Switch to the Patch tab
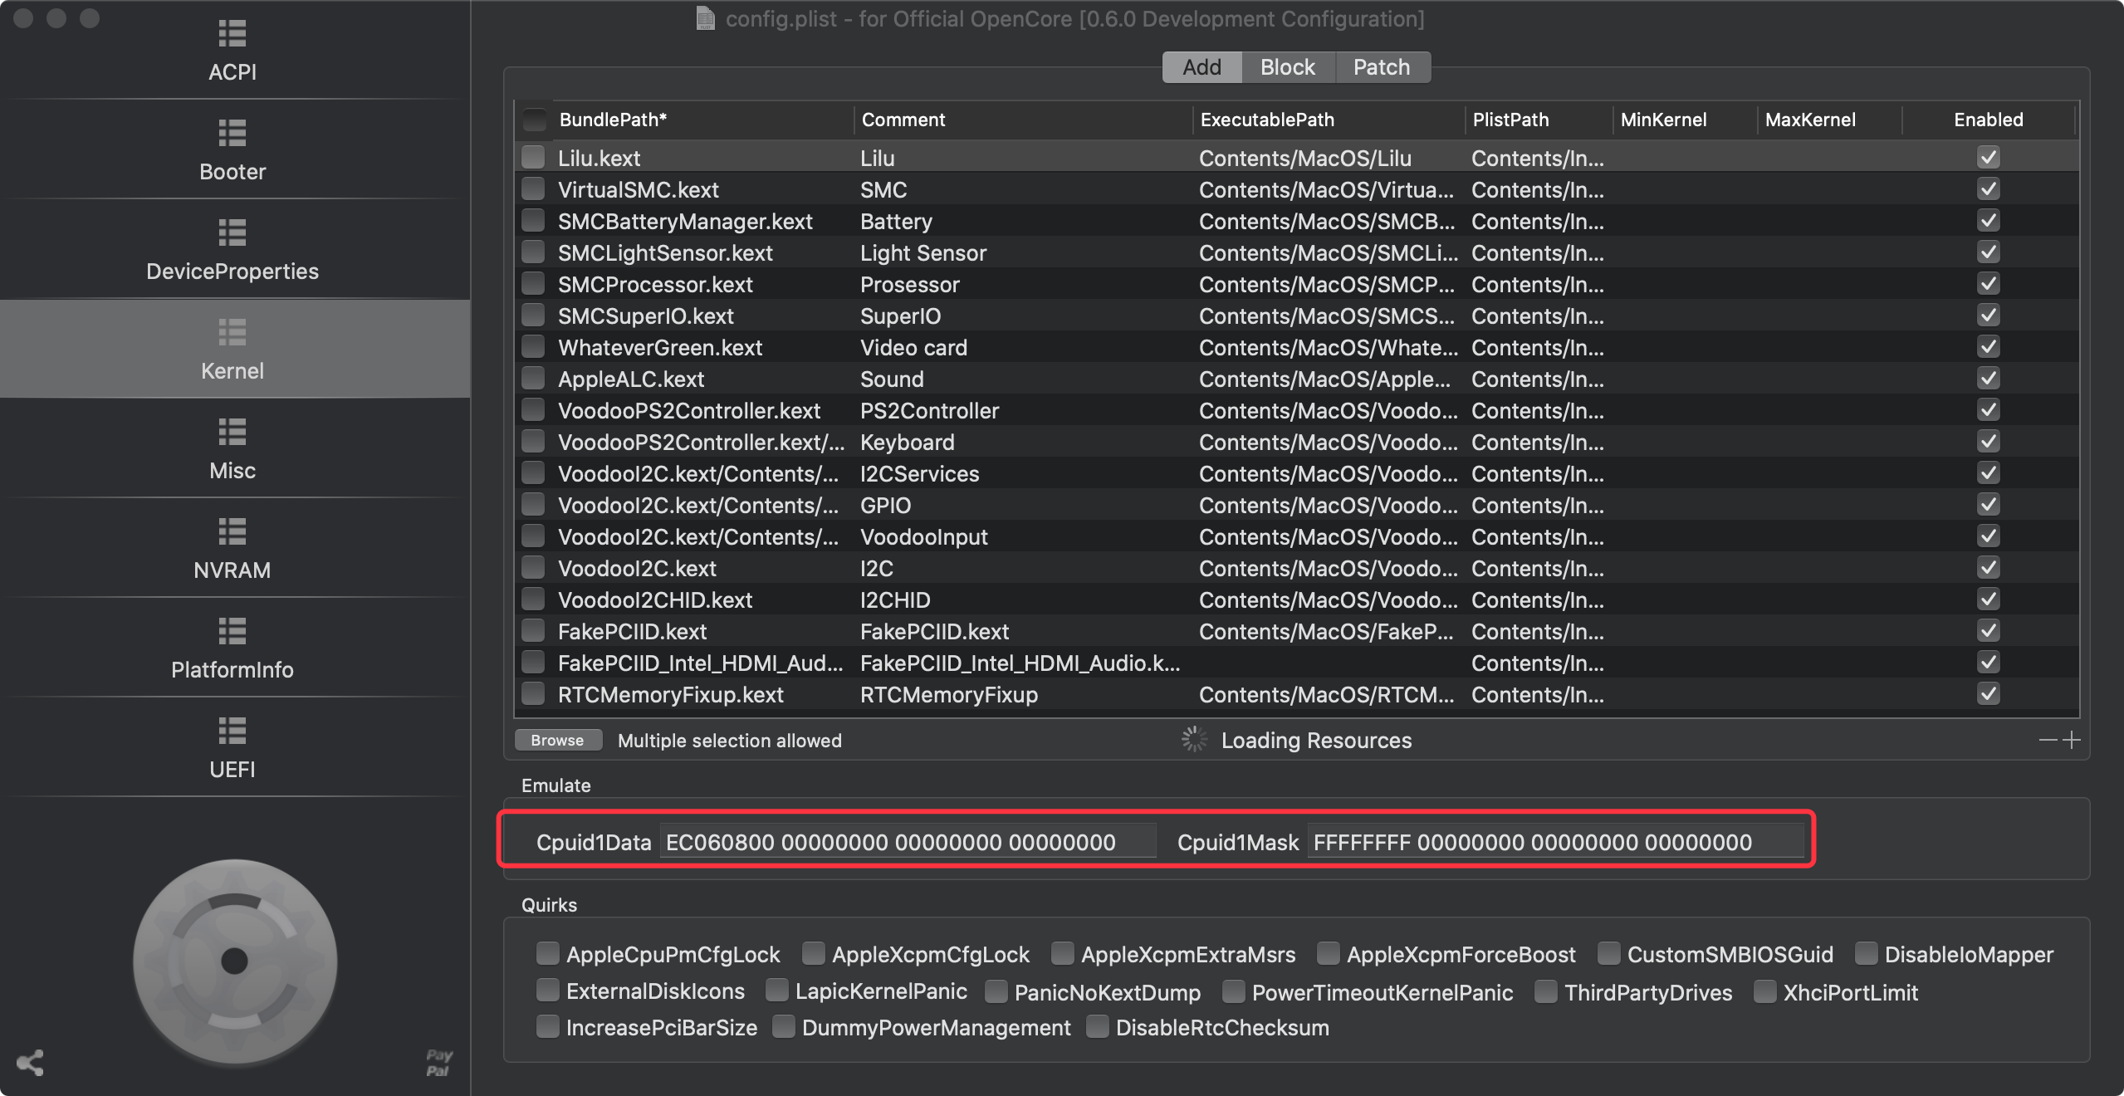 tap(1382, 67)
